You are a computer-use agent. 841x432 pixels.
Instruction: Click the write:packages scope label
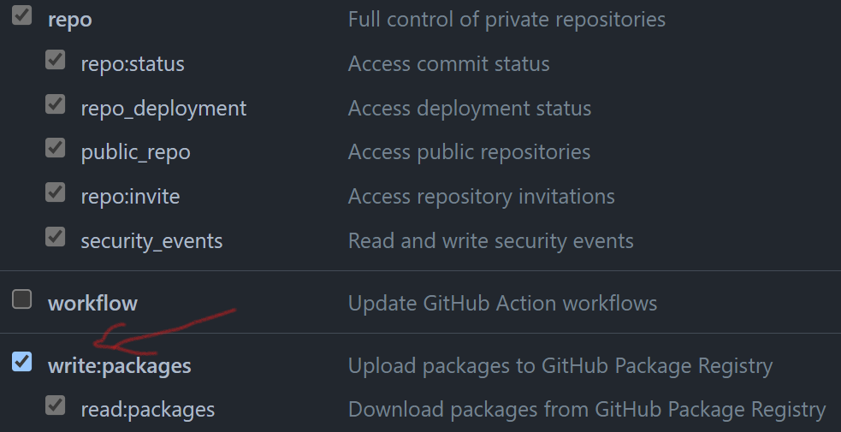click(120, 366)
